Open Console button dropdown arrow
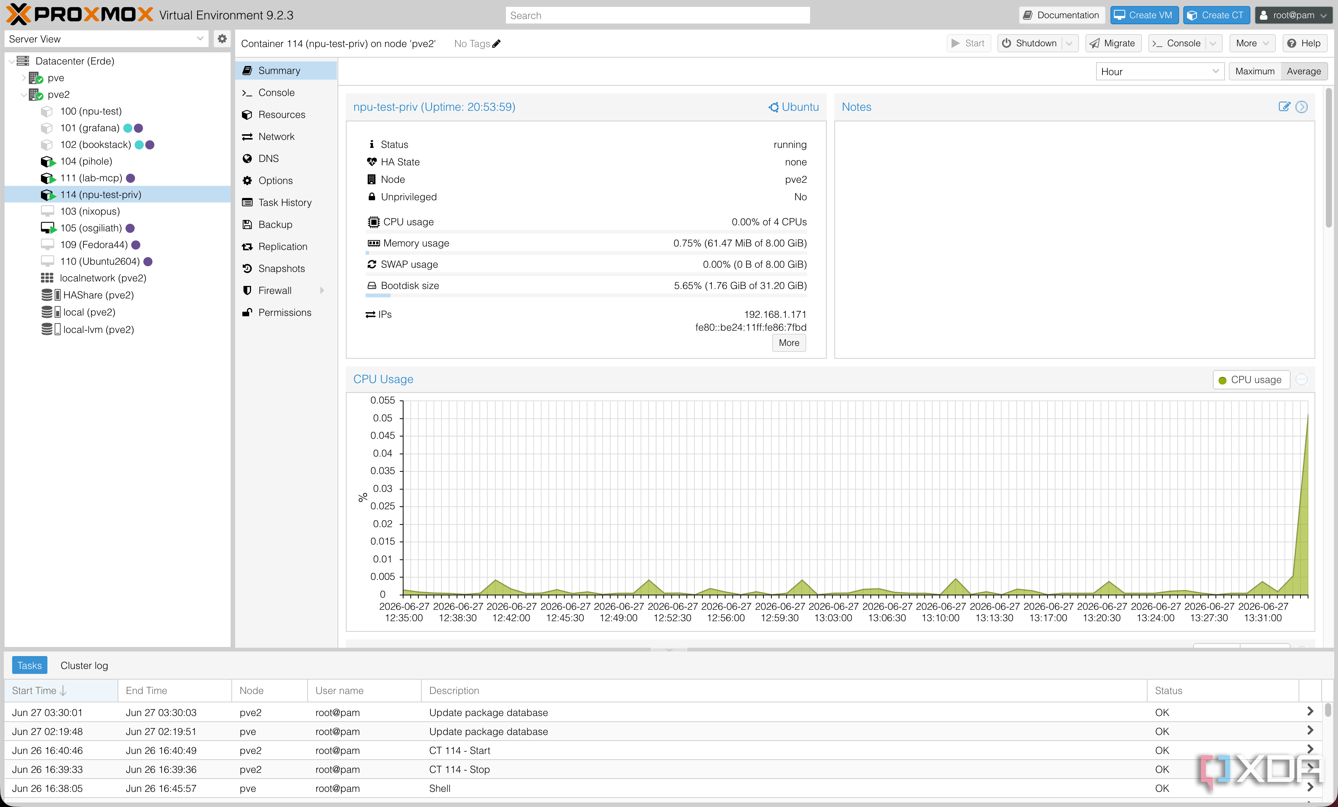Viewport: 1338px width, 807px height. 1212,43
